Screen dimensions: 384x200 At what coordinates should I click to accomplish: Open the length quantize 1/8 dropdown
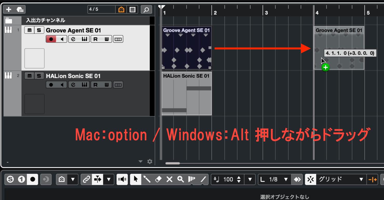pos(286,179)
